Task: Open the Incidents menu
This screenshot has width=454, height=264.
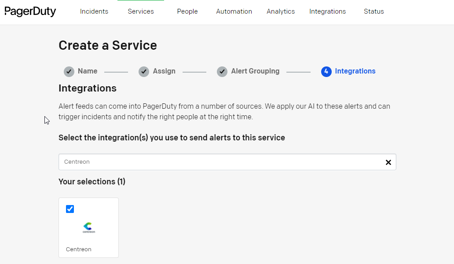Action: coord(94,11)
